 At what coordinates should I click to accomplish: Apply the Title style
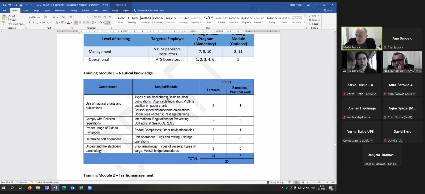(209, 20)
